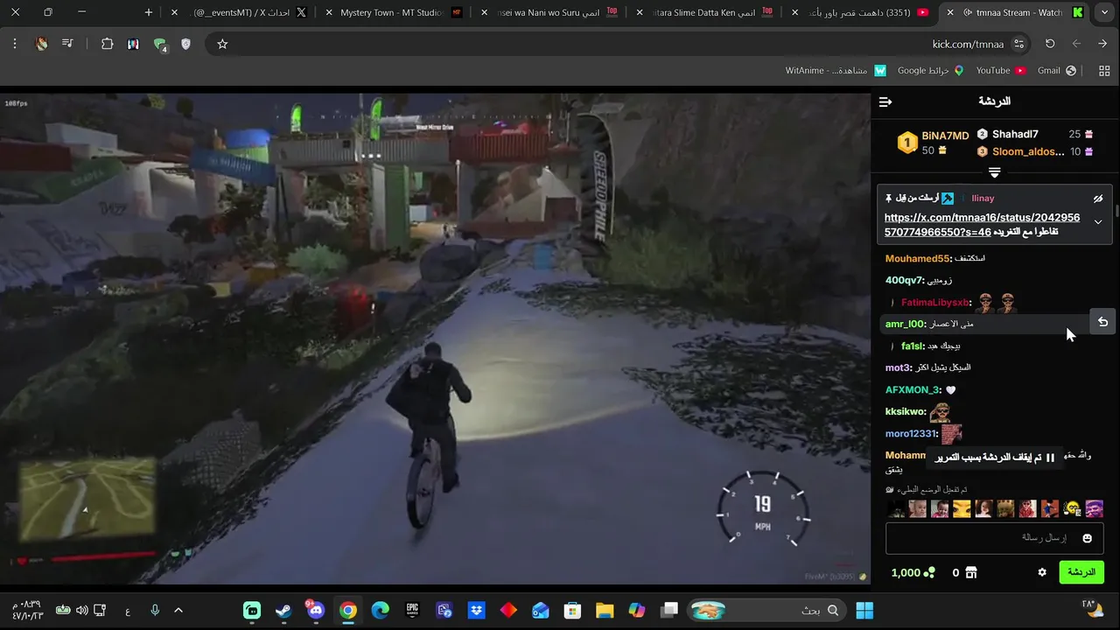The width and height of the screenshot is (1120, 630).
Task: Open the YouTube bookmark
Action: coord(1001,70)
